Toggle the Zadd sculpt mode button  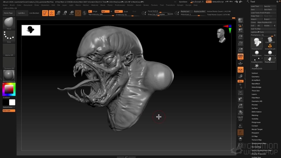point(119,11)
